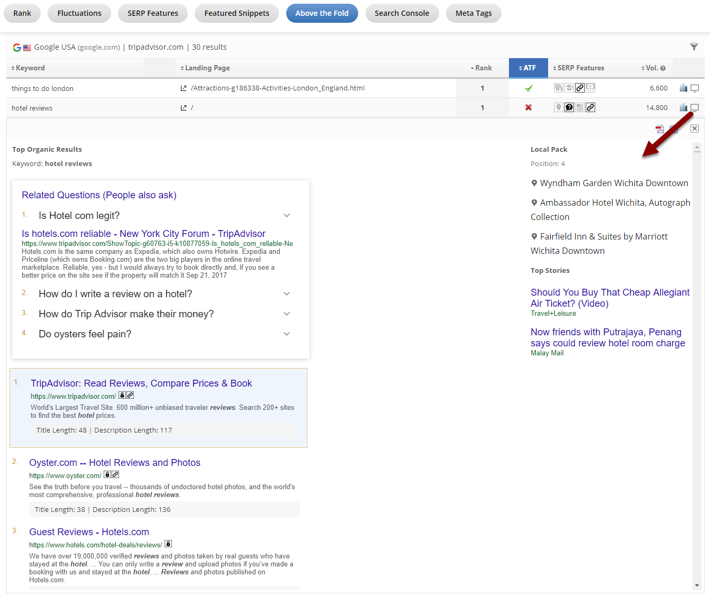Open the filter funnel icon

pyautogui.click(x=694, y=47)
